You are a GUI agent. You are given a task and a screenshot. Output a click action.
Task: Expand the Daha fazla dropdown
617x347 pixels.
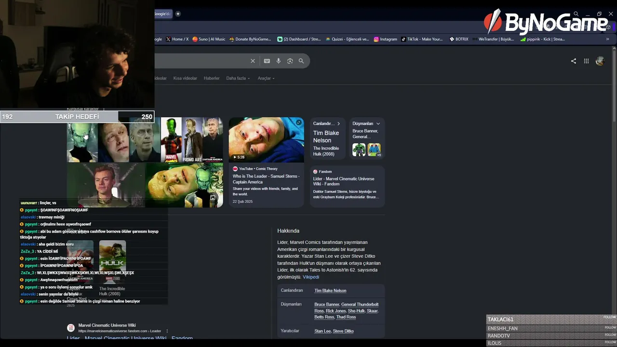238,78
